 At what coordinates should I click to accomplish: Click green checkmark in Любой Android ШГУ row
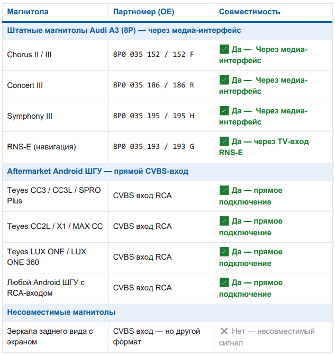(224, 282)
